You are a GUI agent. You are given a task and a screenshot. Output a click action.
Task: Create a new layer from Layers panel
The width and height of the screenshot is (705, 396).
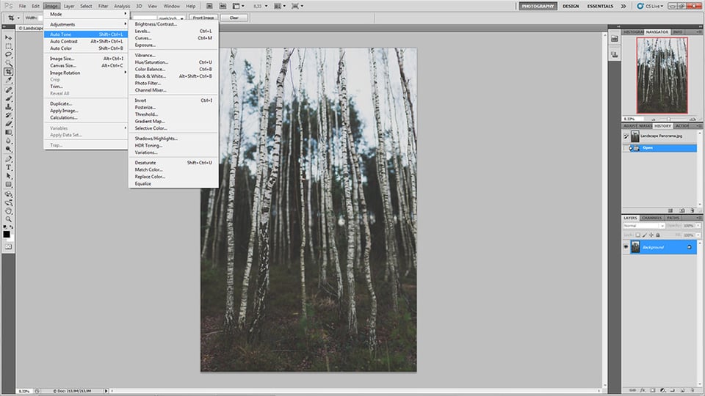click(682, 391)
